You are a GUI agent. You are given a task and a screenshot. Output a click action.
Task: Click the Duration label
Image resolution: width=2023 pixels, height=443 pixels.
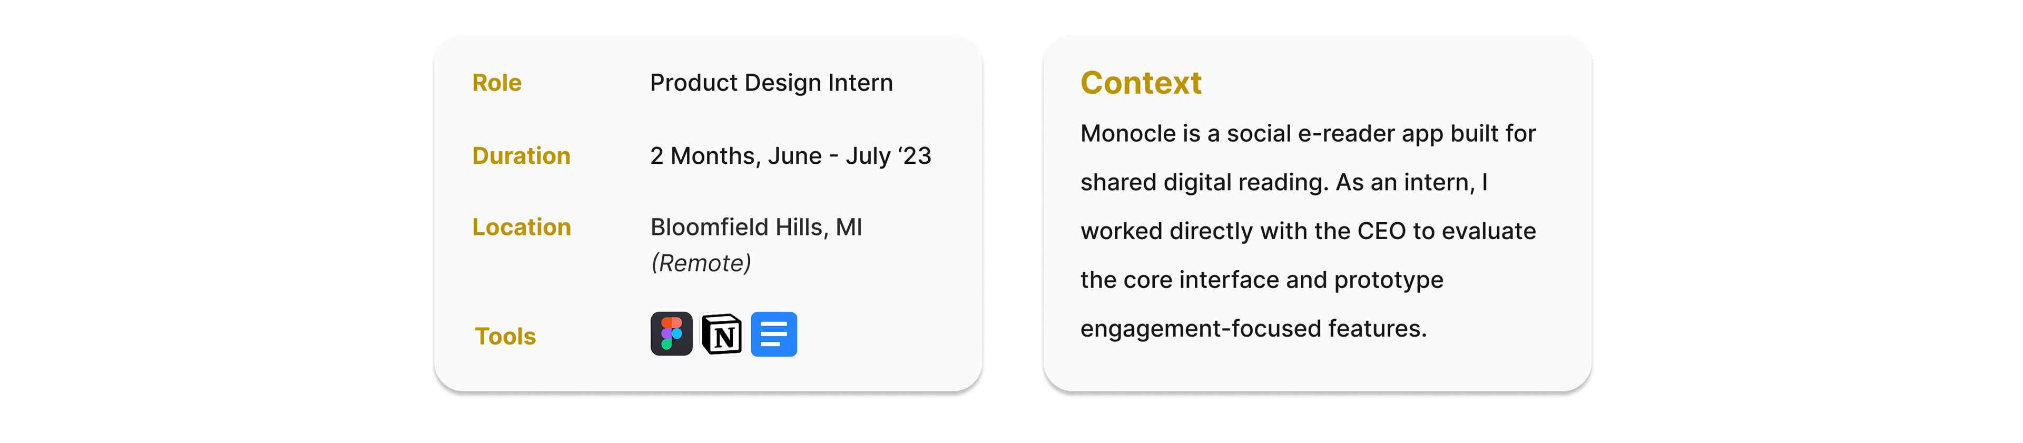521,155
